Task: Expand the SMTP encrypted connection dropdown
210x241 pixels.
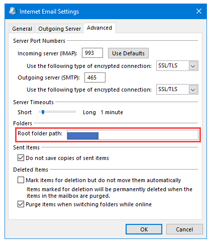Action: (193, 90)
